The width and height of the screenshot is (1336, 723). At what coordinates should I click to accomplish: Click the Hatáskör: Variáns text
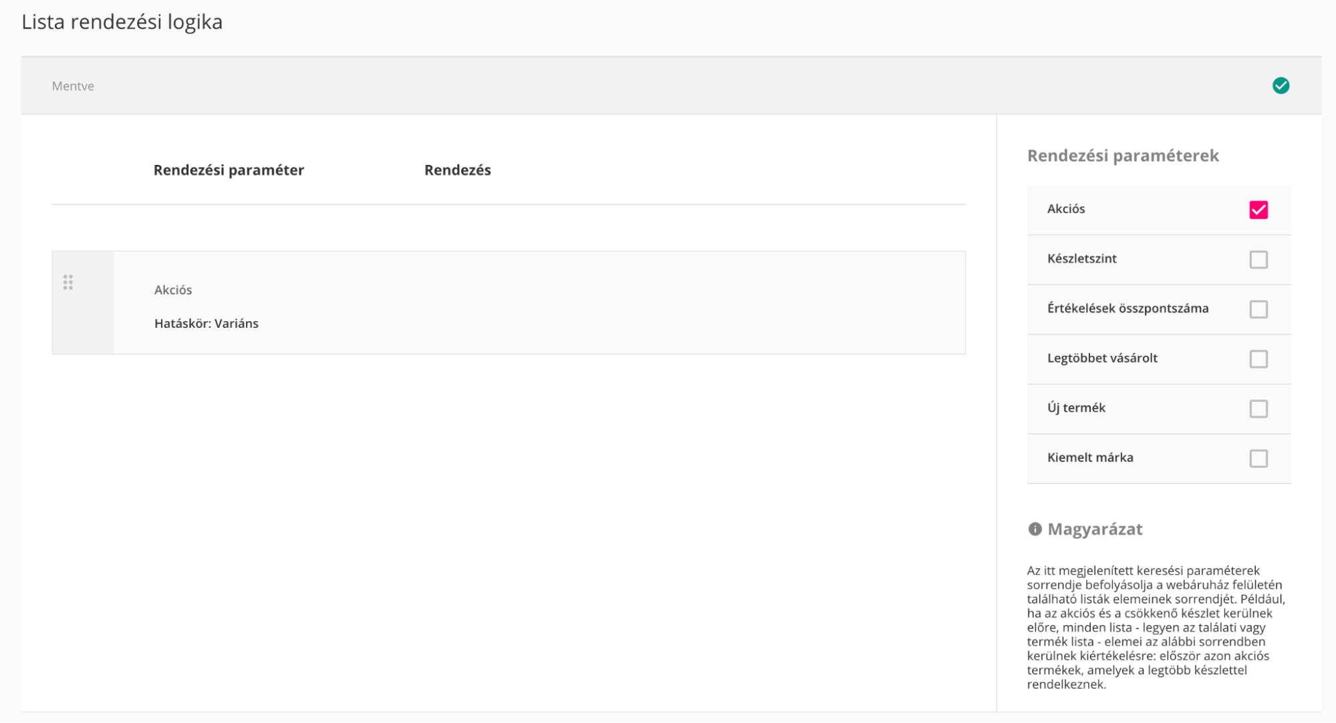pyautogui.click(x=206, y=323)
